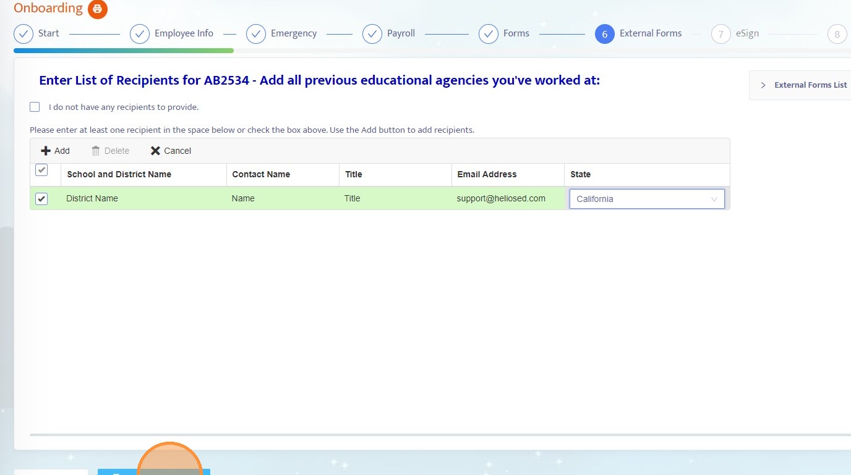Toggle the select-all checkbox in table header
The image size is (851, 475).
(41, 170)
